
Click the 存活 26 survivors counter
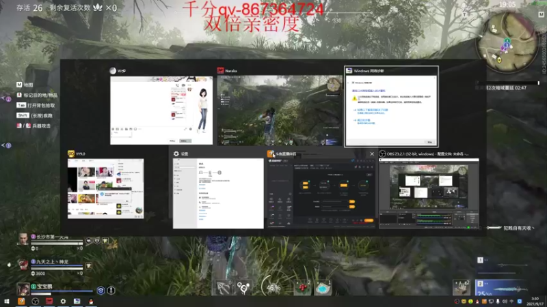(29, 8)
